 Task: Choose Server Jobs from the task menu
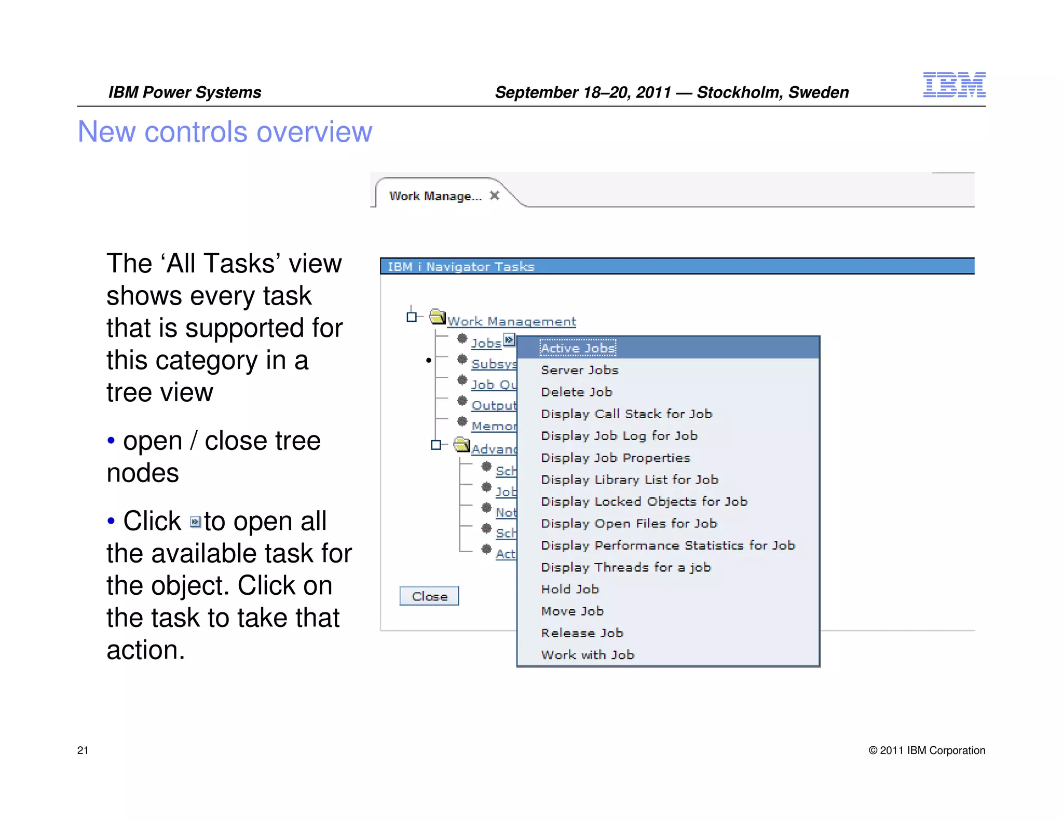(x=668, y=370)
